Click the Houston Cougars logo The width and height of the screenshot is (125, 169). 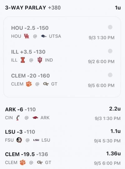tap(27, 36)
